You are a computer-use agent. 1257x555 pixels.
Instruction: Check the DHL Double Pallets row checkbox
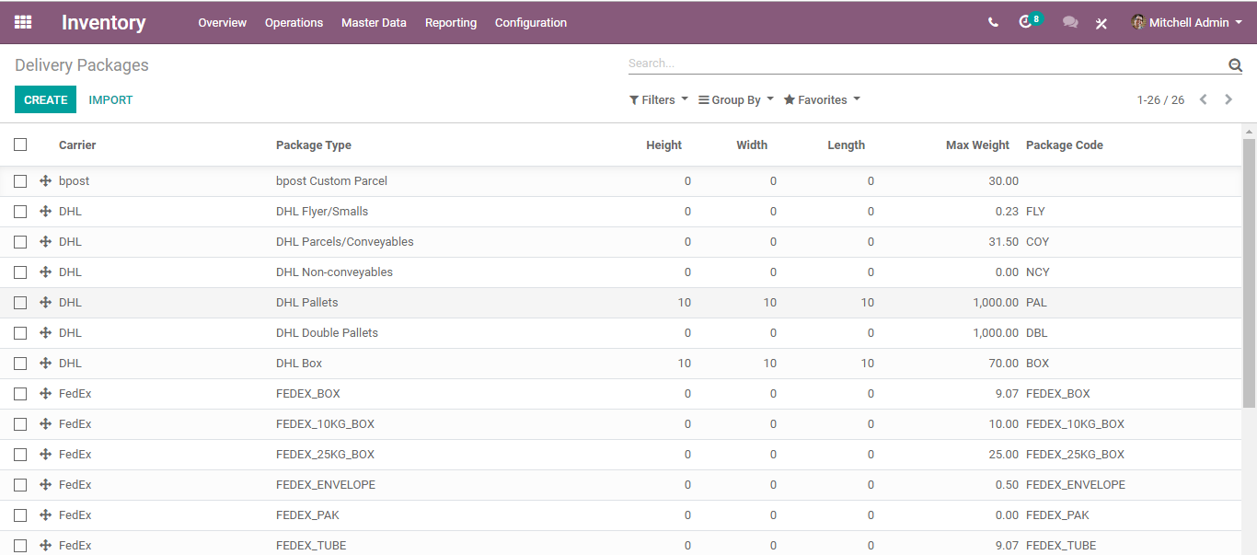point(20,333)
